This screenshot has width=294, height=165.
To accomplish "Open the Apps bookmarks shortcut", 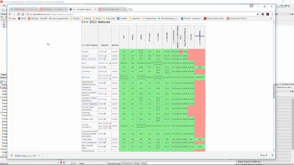I will [12, 18].
